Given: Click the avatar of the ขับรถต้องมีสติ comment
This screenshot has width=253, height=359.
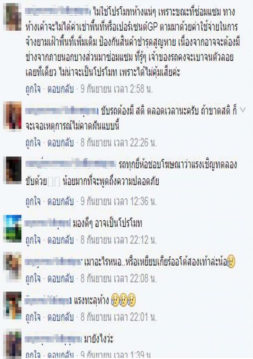Looking at the screenshot, I should coord(12,116).
